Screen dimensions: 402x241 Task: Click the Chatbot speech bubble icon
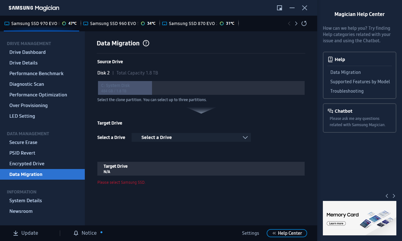click(330, 111)
